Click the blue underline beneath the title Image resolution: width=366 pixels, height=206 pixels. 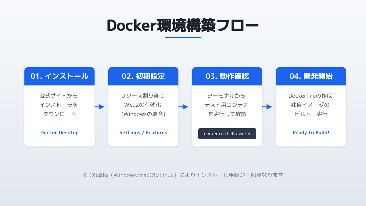coord(183,37)
